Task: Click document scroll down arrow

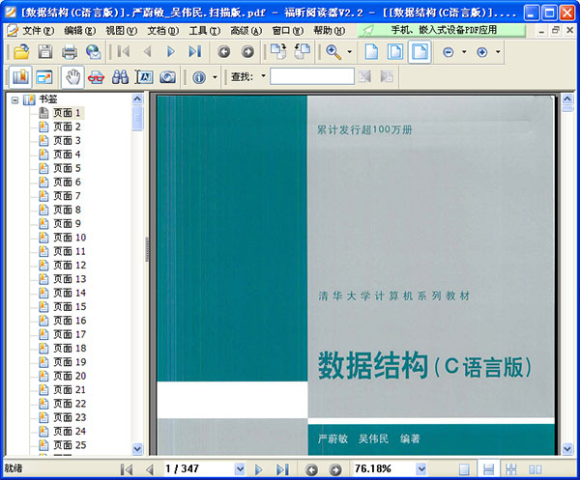Action: (567, 449)
